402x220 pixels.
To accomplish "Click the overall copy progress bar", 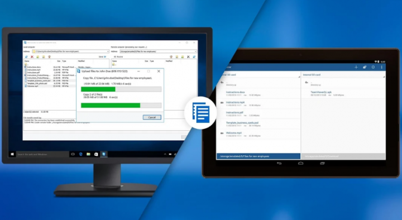I will (x=121, y=106).
